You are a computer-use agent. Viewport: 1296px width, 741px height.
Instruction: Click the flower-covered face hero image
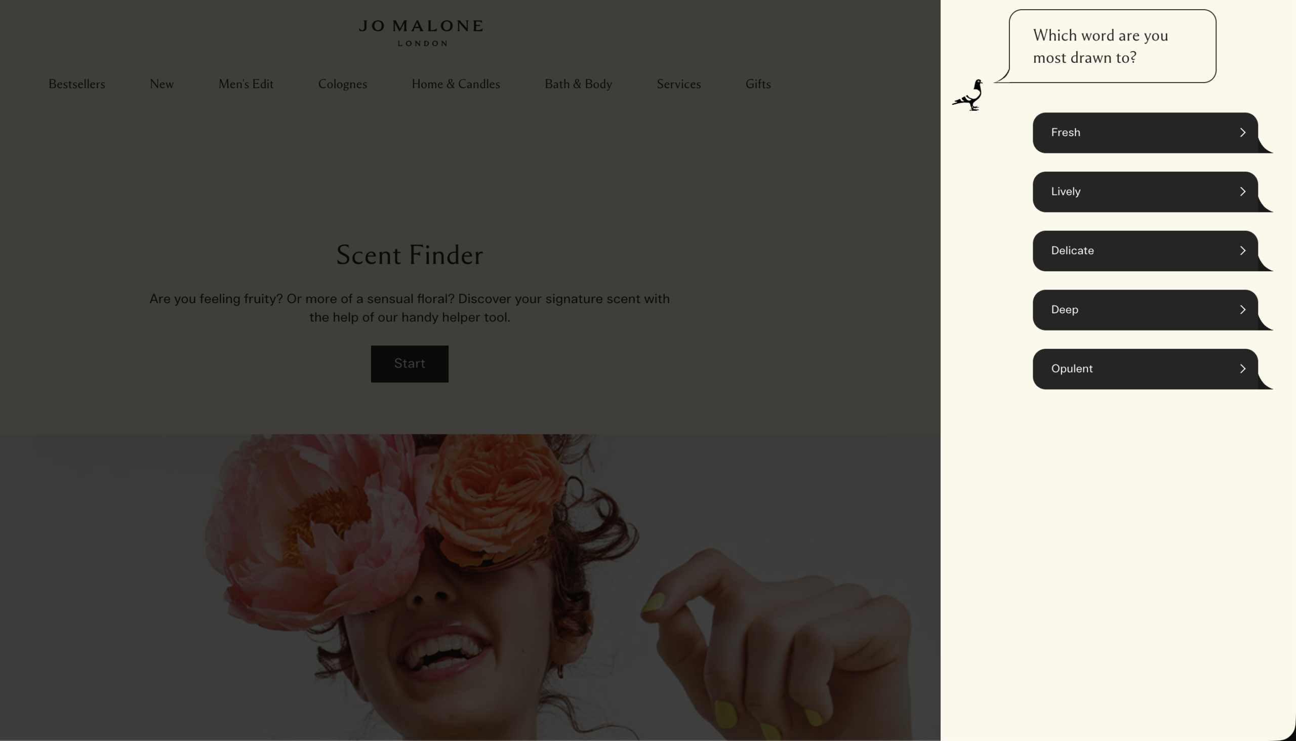pyautogui.click(x=470, y=587)
